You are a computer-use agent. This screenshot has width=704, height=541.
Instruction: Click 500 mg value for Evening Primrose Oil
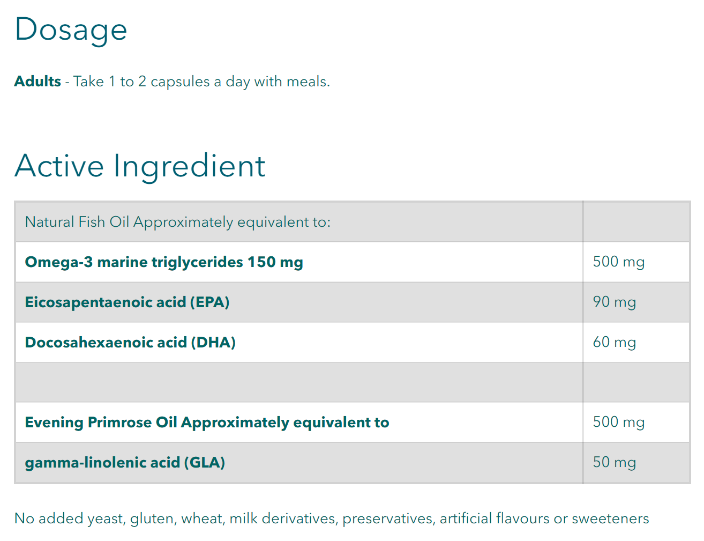[618, 423]
